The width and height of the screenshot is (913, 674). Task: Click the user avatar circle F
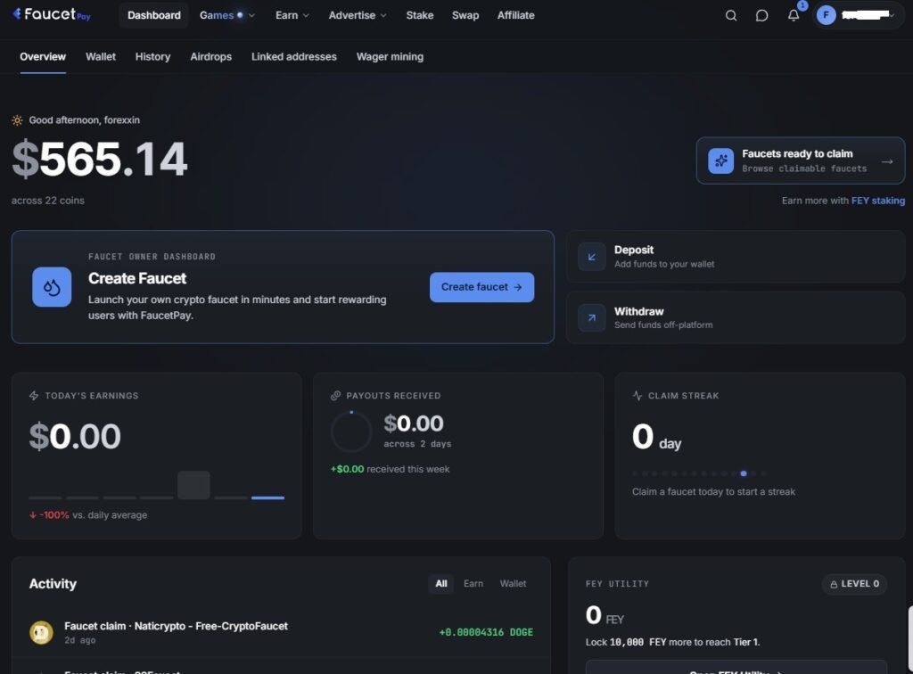pos(826,15)
